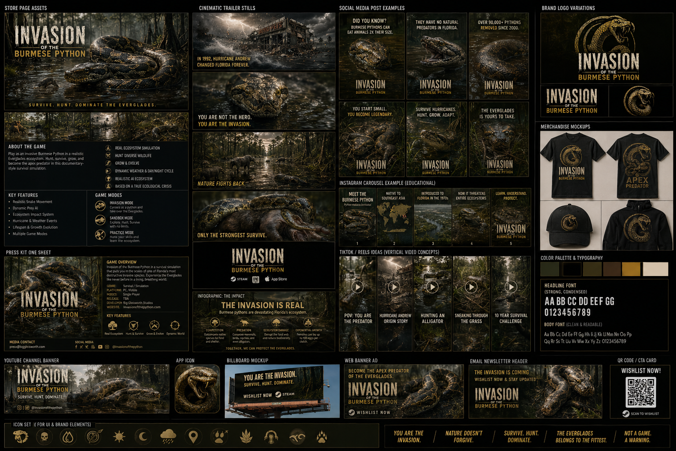
Task: Select the crescent moon icon
Action: [143, 437]
